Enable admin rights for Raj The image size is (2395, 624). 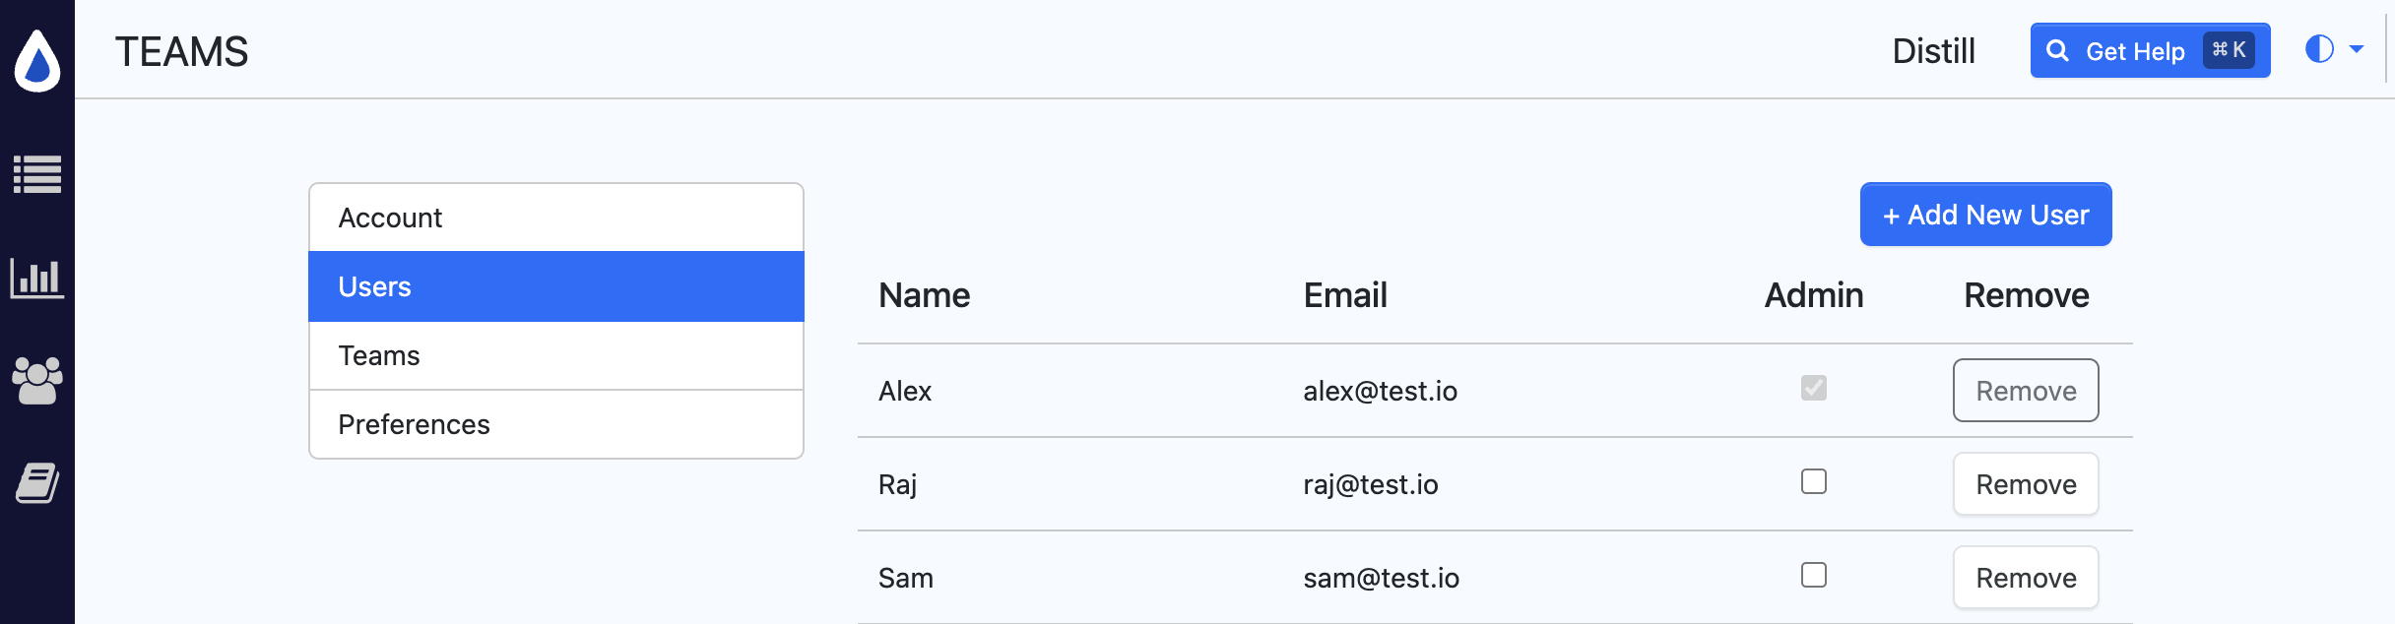[x=1813, y=482]
